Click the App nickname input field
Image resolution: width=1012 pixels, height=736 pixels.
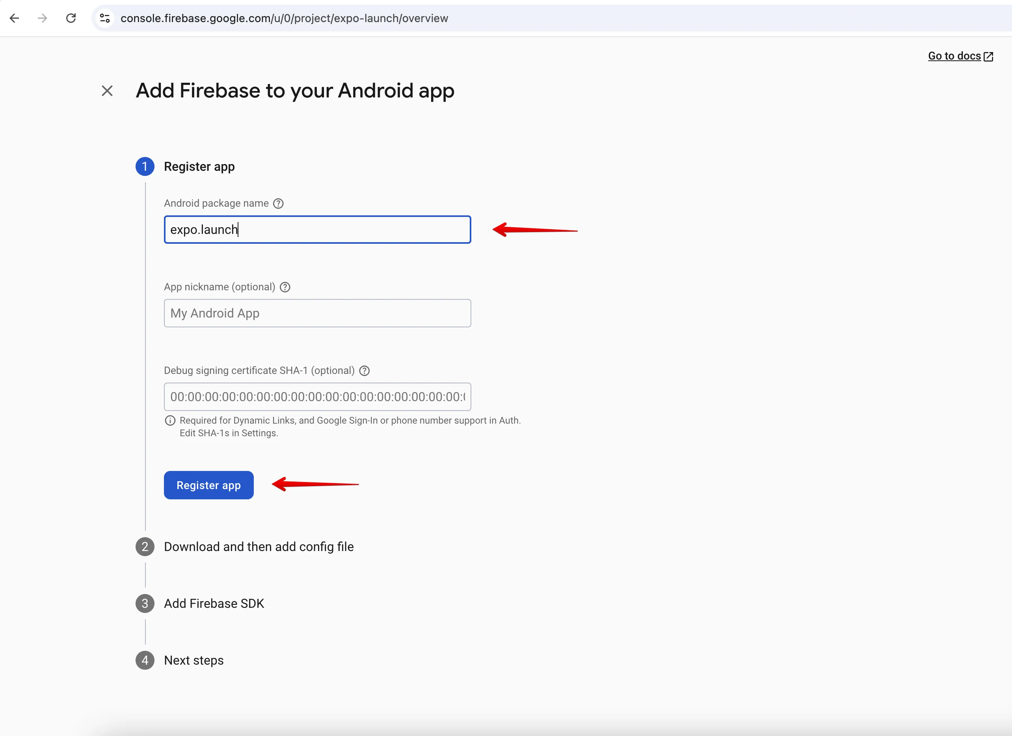[317, 313]
